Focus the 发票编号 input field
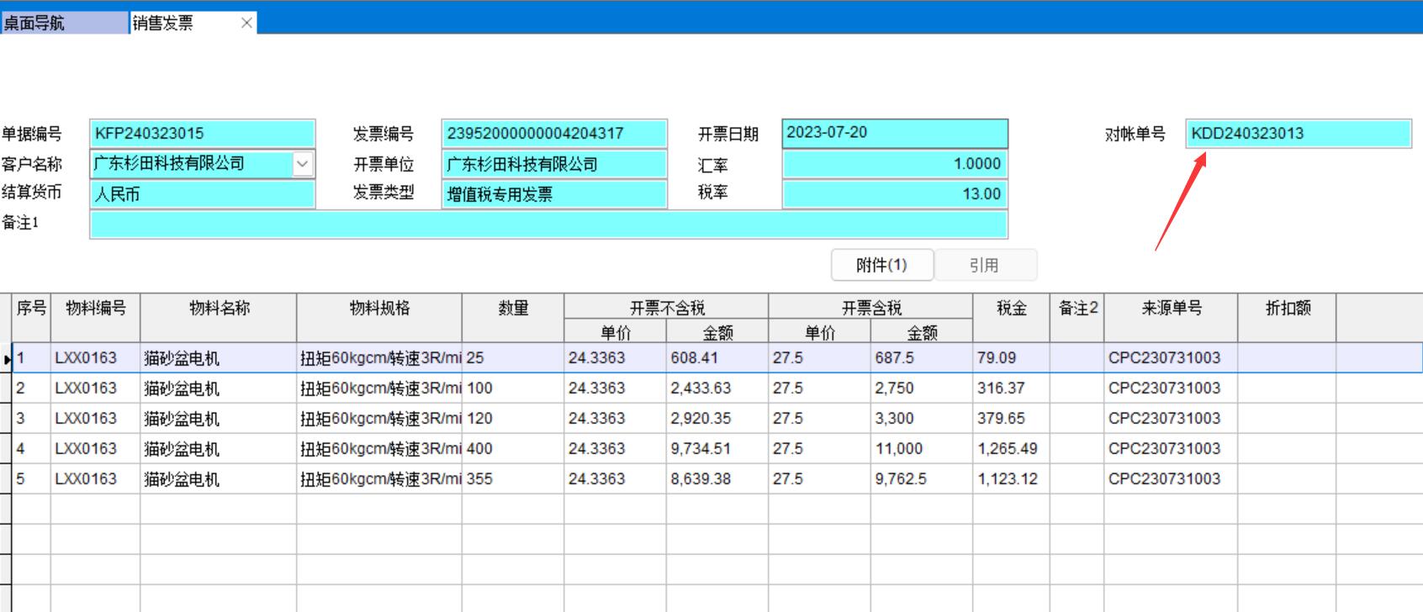 click(553, 134)
